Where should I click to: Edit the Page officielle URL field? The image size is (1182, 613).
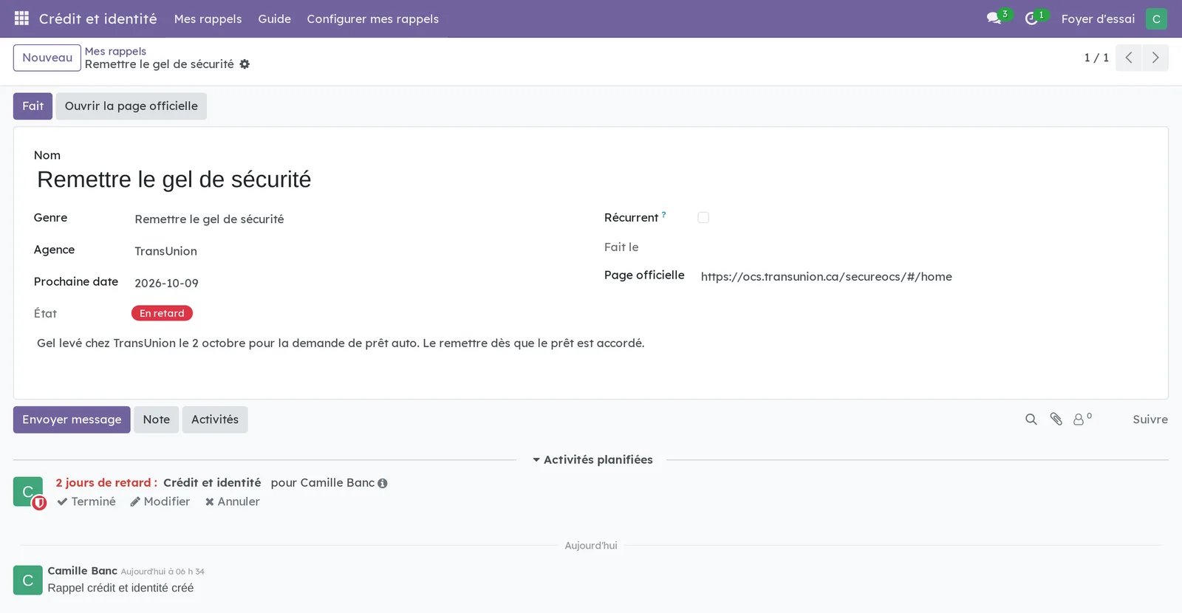click(x=923, y=277)
